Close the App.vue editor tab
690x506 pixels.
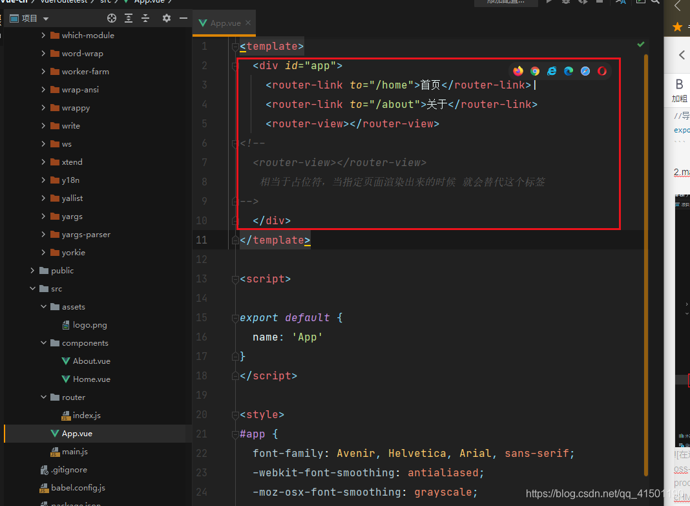tap(248, 23)
